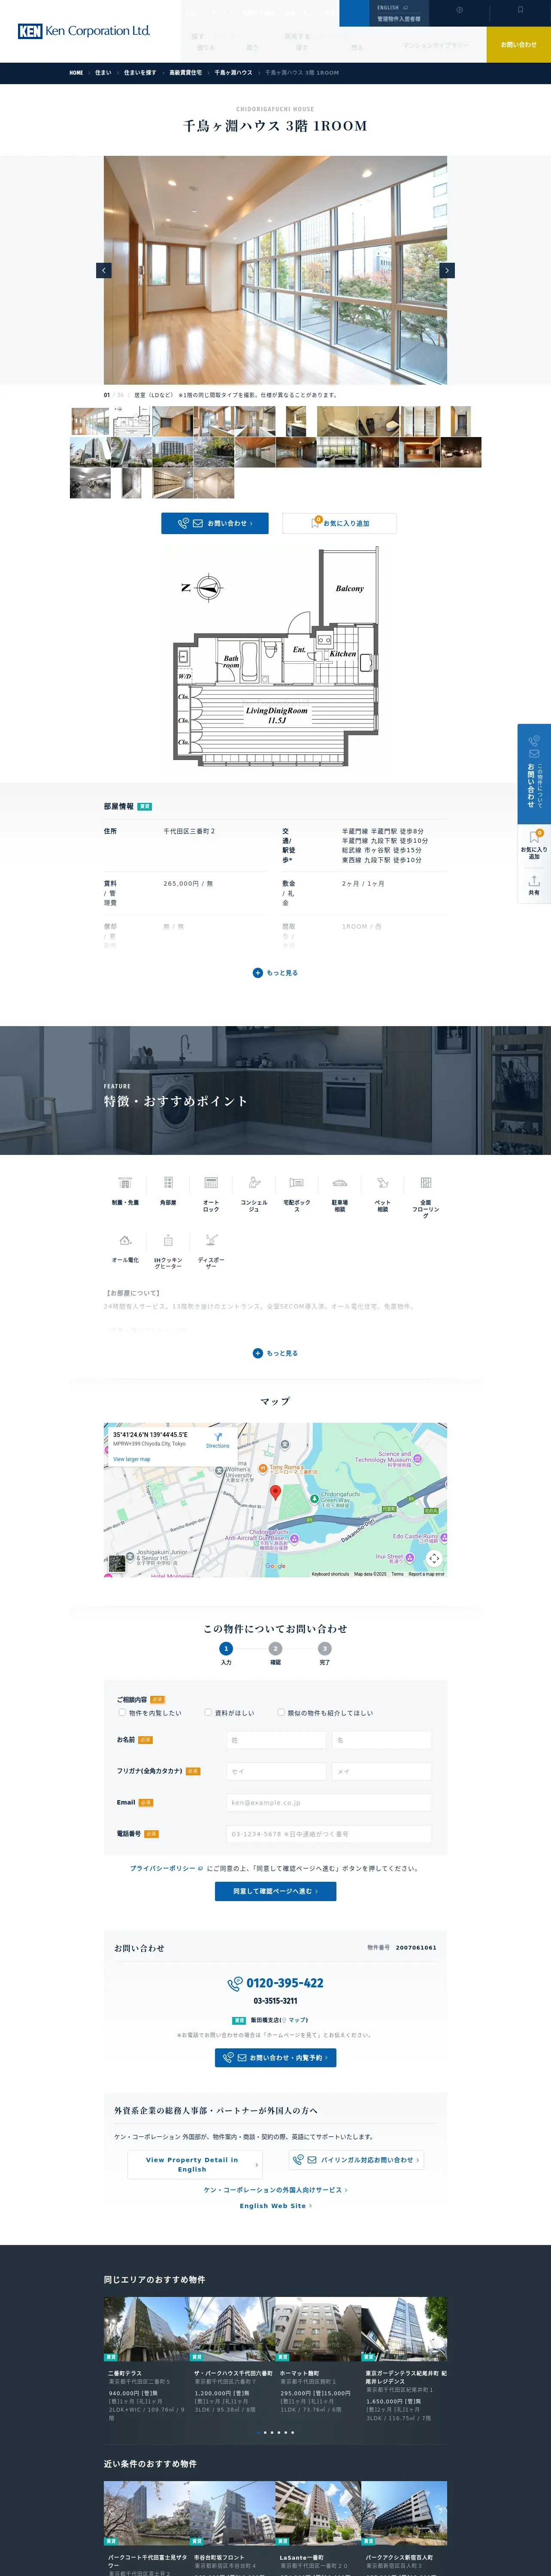Open パークアクシス新宿百人町 property card
This screenshot has width=551, height=2576.
tap(404, 2527)
